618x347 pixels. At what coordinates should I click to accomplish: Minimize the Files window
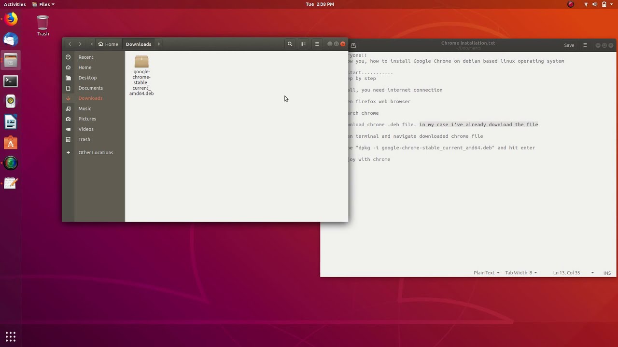point(330,44)
